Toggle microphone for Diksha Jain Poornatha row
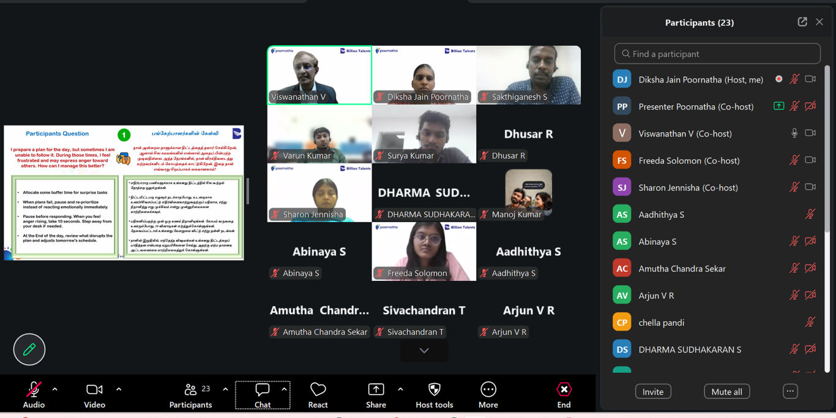The width and height of the screenshot is (836, 418). pyautogui.click(x=794, y=80)
